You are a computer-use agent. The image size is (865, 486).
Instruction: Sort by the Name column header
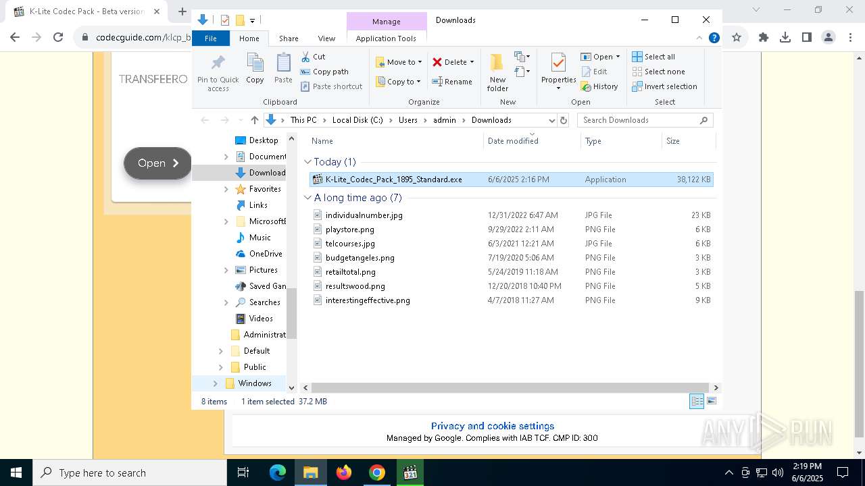396,141
